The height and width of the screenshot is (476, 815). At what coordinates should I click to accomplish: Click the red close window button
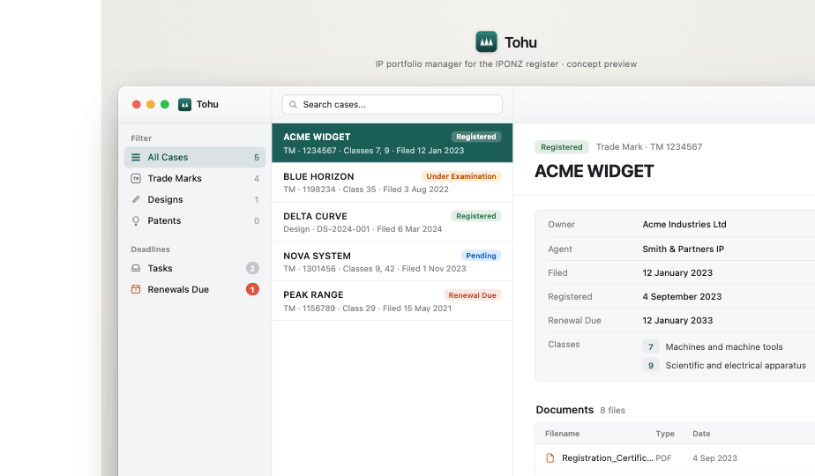136,104
